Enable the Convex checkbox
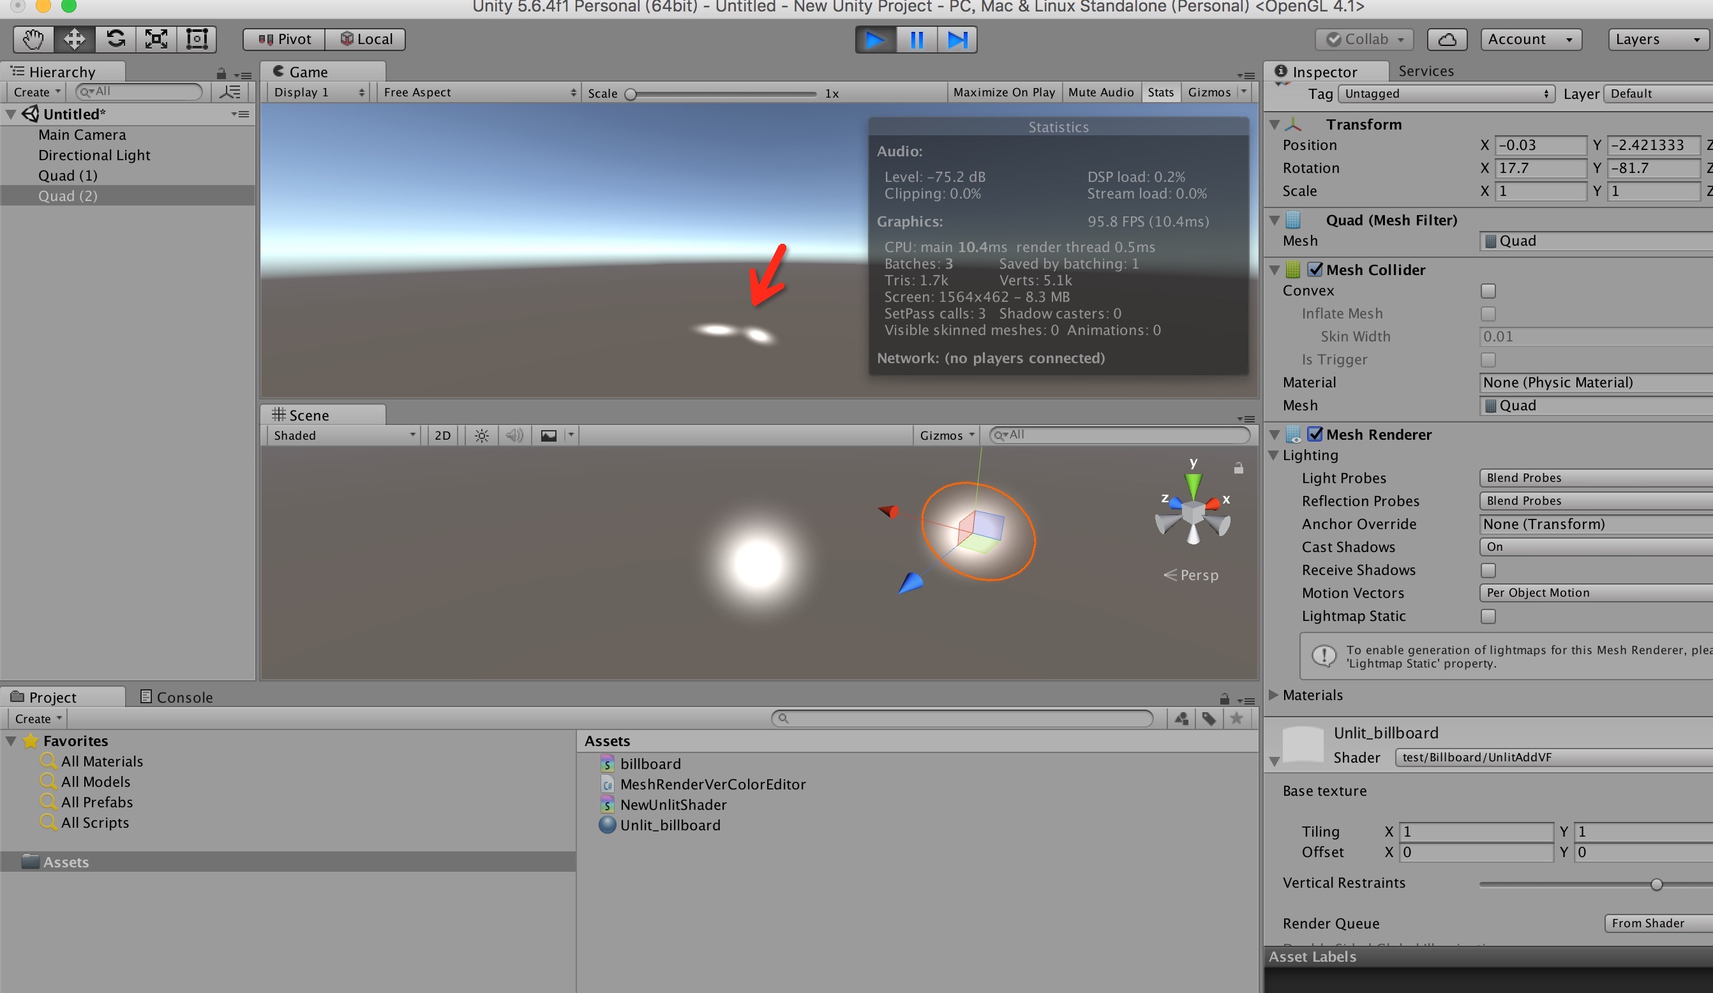The width and height of the screenshot is (1713, 993). (x=1488, y=291)
